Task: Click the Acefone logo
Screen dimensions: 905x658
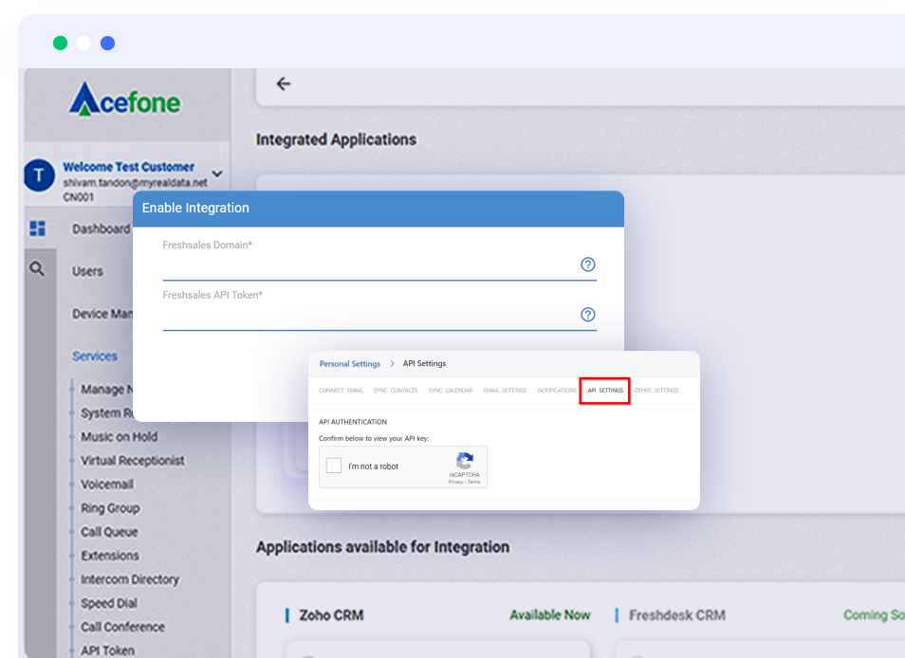Action: (124, 100)
